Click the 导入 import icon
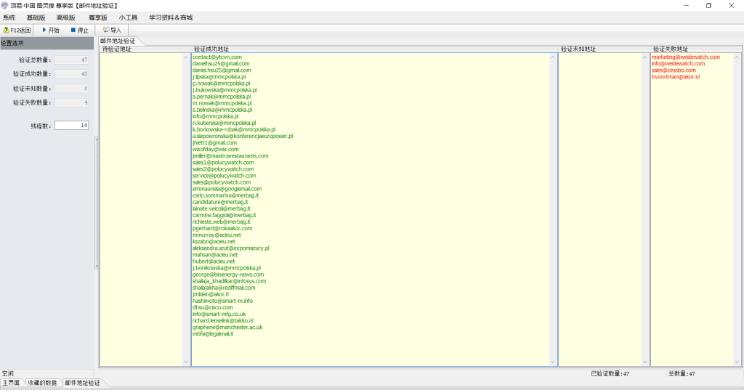This screenshot has height=390, width=744. click(106, 31)
